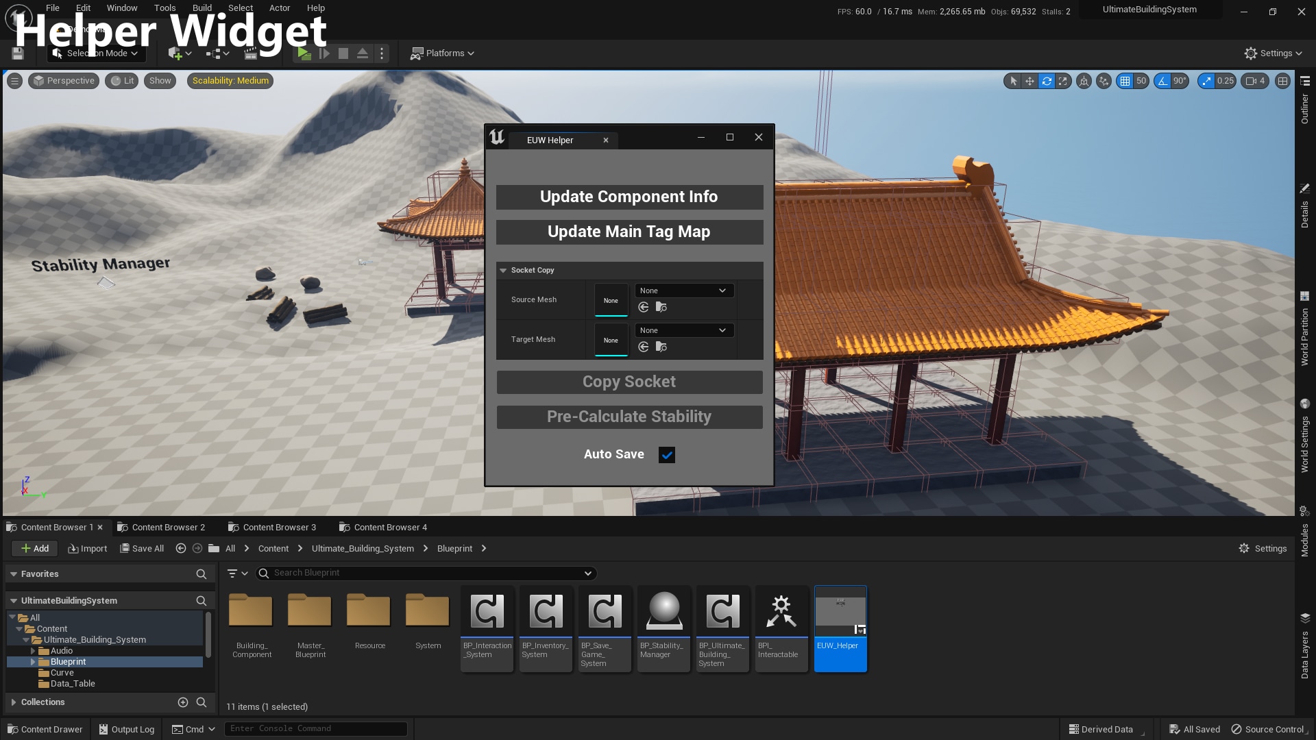Expand the Audio folder in tree
The image size is (1316, 740).
pyautogui.click(x=32, y=651)
